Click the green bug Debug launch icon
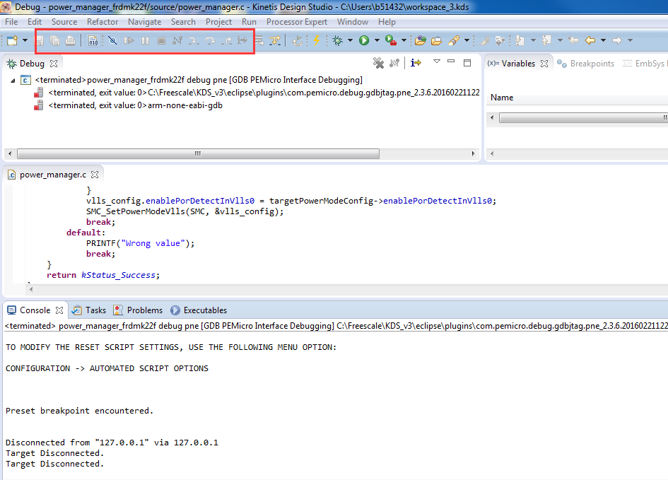This screenshot has width=668, height=480. coord(338,40)
